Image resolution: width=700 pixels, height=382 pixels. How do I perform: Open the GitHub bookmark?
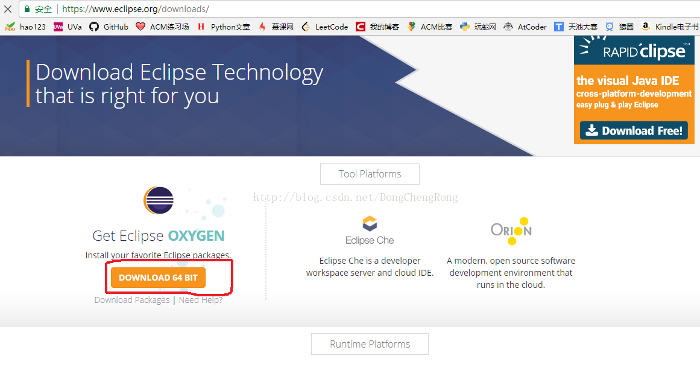[109, 27]
